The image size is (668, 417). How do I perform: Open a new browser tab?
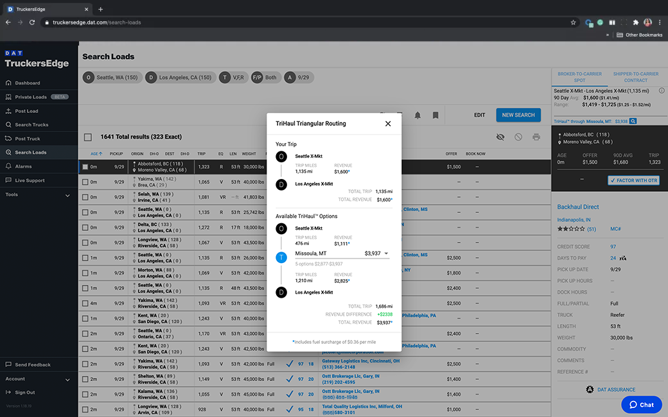[101, 9]
